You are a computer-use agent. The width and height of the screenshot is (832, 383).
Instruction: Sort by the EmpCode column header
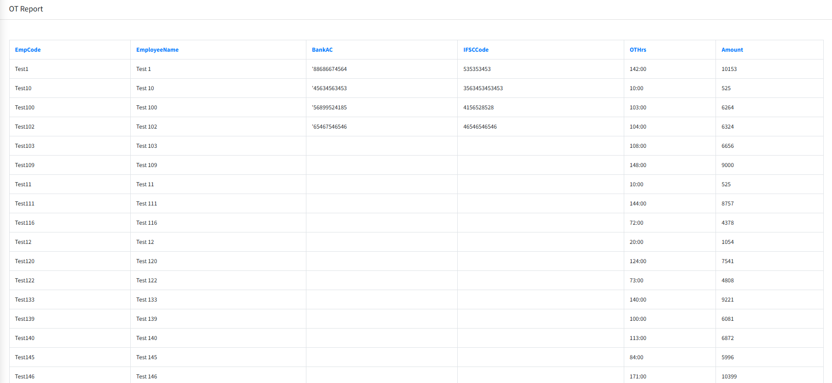28,50
